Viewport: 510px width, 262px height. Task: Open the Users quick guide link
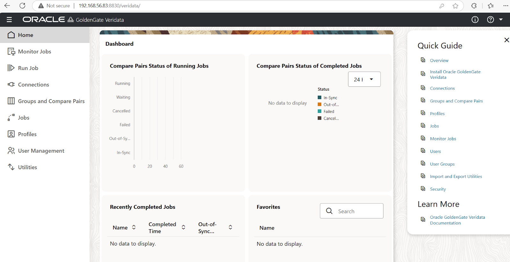coord(435,151)
